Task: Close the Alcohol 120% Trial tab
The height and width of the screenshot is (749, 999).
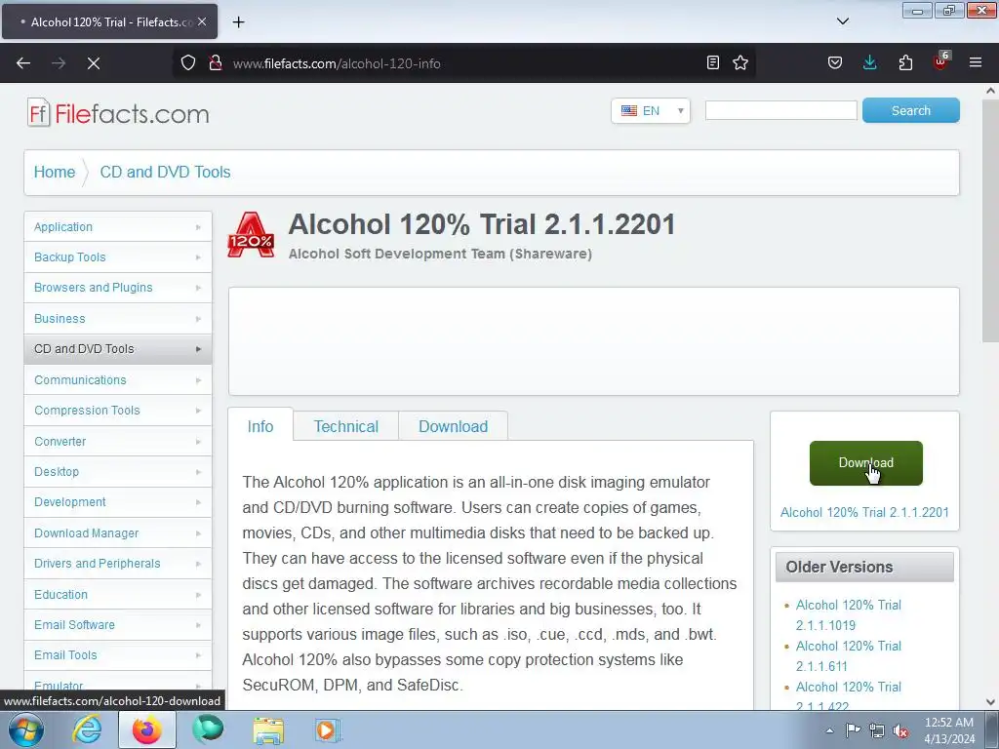Action: coord(202,21)
